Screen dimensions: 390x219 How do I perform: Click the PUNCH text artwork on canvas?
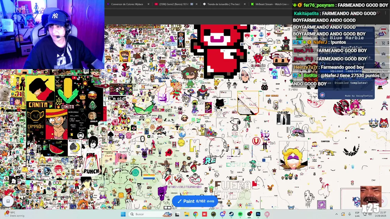[91, 171]
